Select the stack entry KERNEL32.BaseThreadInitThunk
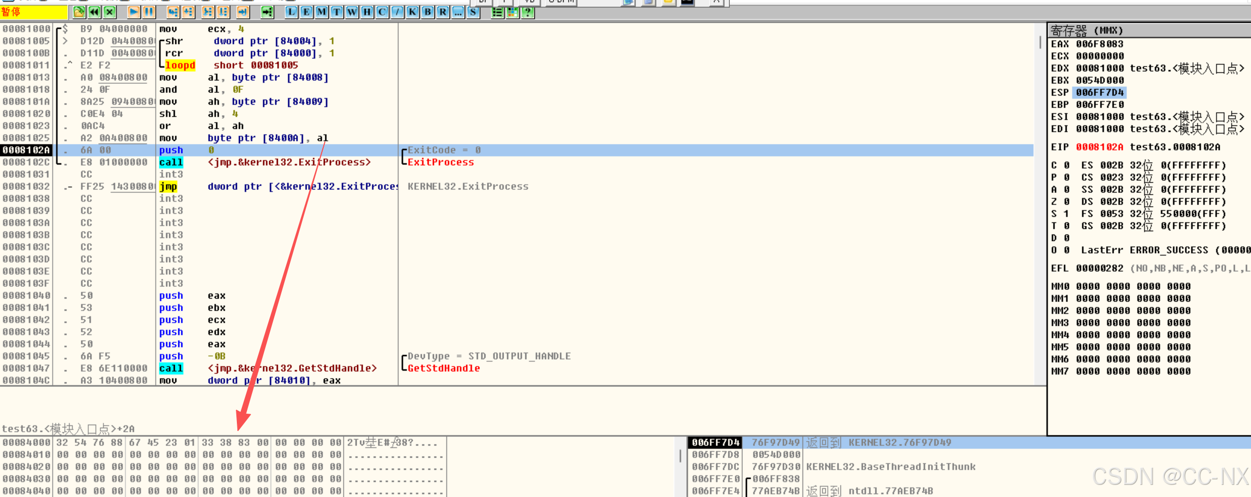1251x497 pixels. coord(969,467)
